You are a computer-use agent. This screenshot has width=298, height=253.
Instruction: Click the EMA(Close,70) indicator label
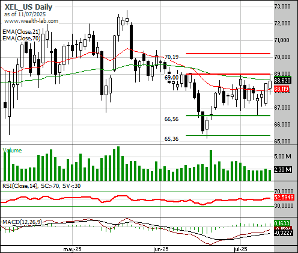22,38
